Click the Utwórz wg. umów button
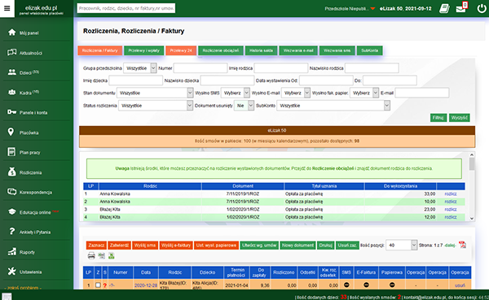Image resolution: width=489 pixels, height=300 pixels. coord(259,246)
